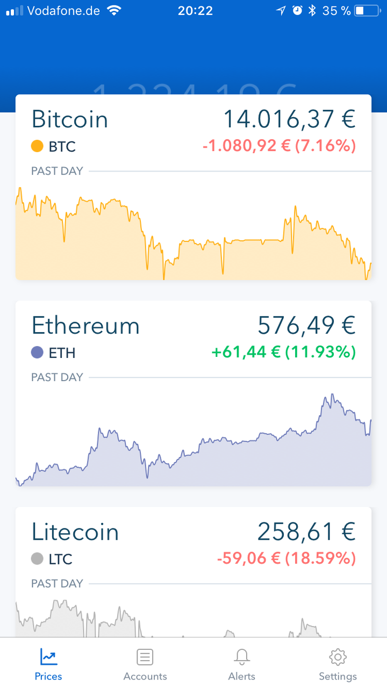Open the Bitcoin title
This screenshot has height=688, width=387.
click(70, 119)
